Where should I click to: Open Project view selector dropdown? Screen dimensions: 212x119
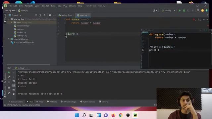15,15
